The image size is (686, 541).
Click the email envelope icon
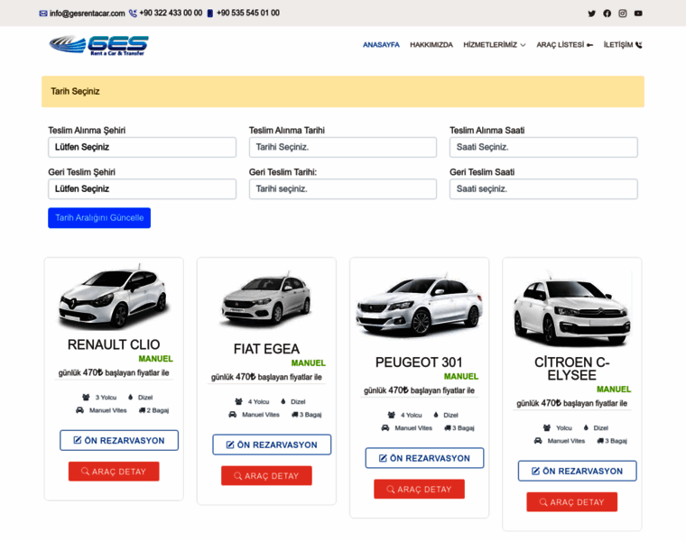pyautogui.click(x=43, y=14)
